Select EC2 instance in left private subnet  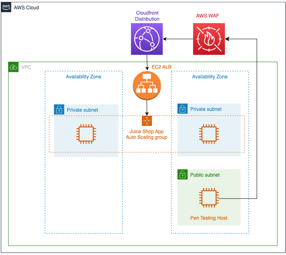coord(86,134)
